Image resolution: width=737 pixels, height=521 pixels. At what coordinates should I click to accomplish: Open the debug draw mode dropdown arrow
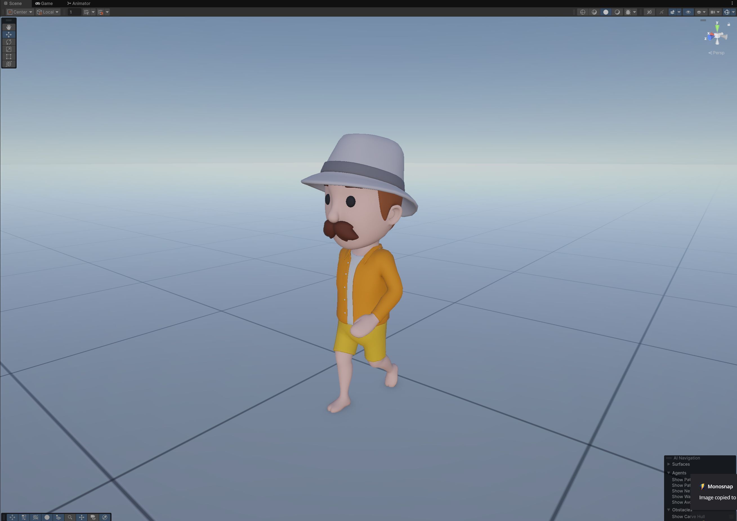(635, 12)
